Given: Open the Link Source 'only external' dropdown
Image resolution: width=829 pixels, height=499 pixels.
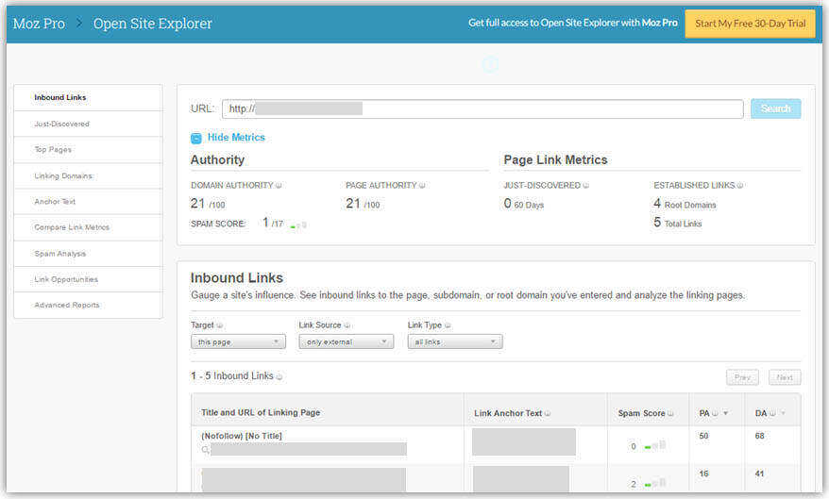Looking at the screenshot, I should [347, 342].
